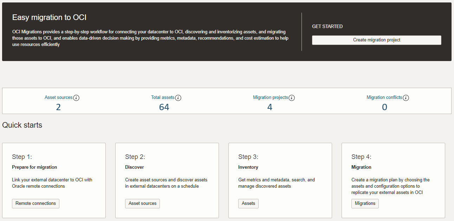Click the Total assets count of 64
This screenshot has width=454, height=221.
tap(164, 107)
